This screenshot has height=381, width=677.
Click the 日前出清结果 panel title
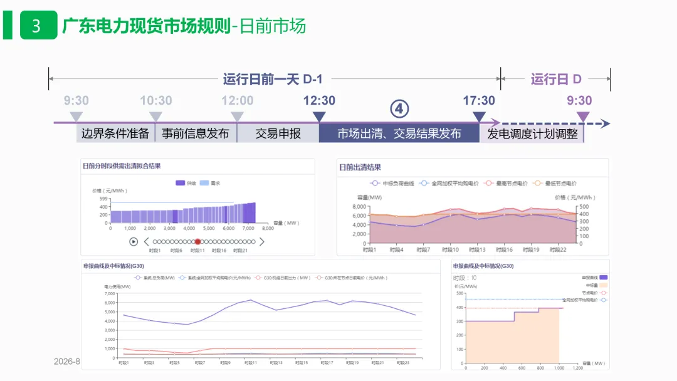(x=360, y=167)
